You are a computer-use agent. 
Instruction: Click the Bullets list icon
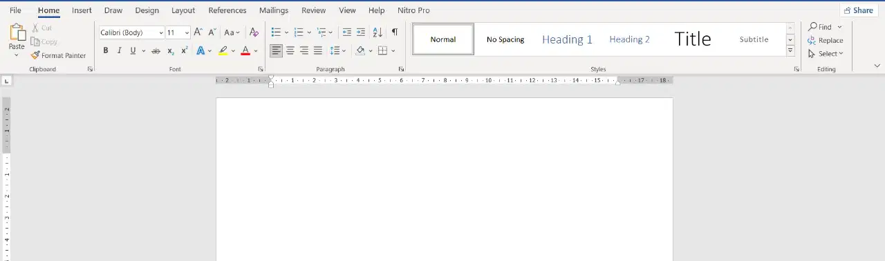(x=276, y=32)
